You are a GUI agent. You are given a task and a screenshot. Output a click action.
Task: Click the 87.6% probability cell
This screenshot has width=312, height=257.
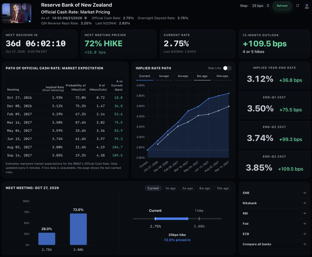coord(80,122)
